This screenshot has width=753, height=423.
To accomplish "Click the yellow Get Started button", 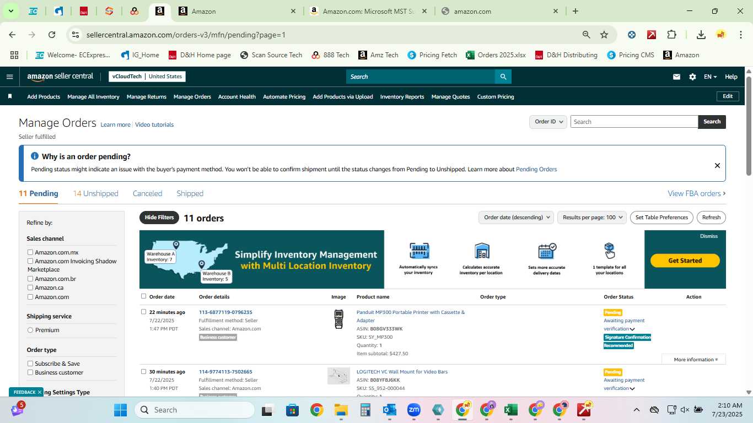I will coord(685,261).
